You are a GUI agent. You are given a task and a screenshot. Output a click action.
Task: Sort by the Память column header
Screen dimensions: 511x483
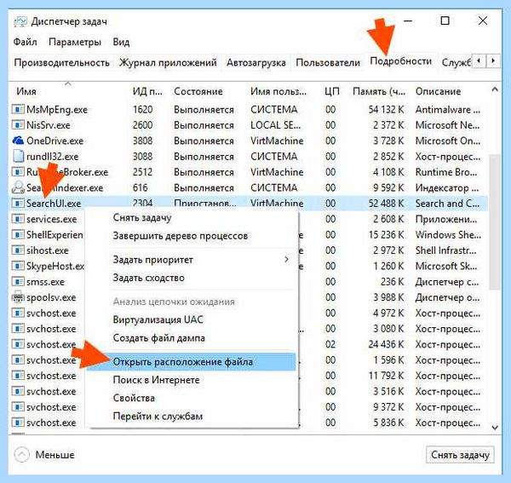378,91
